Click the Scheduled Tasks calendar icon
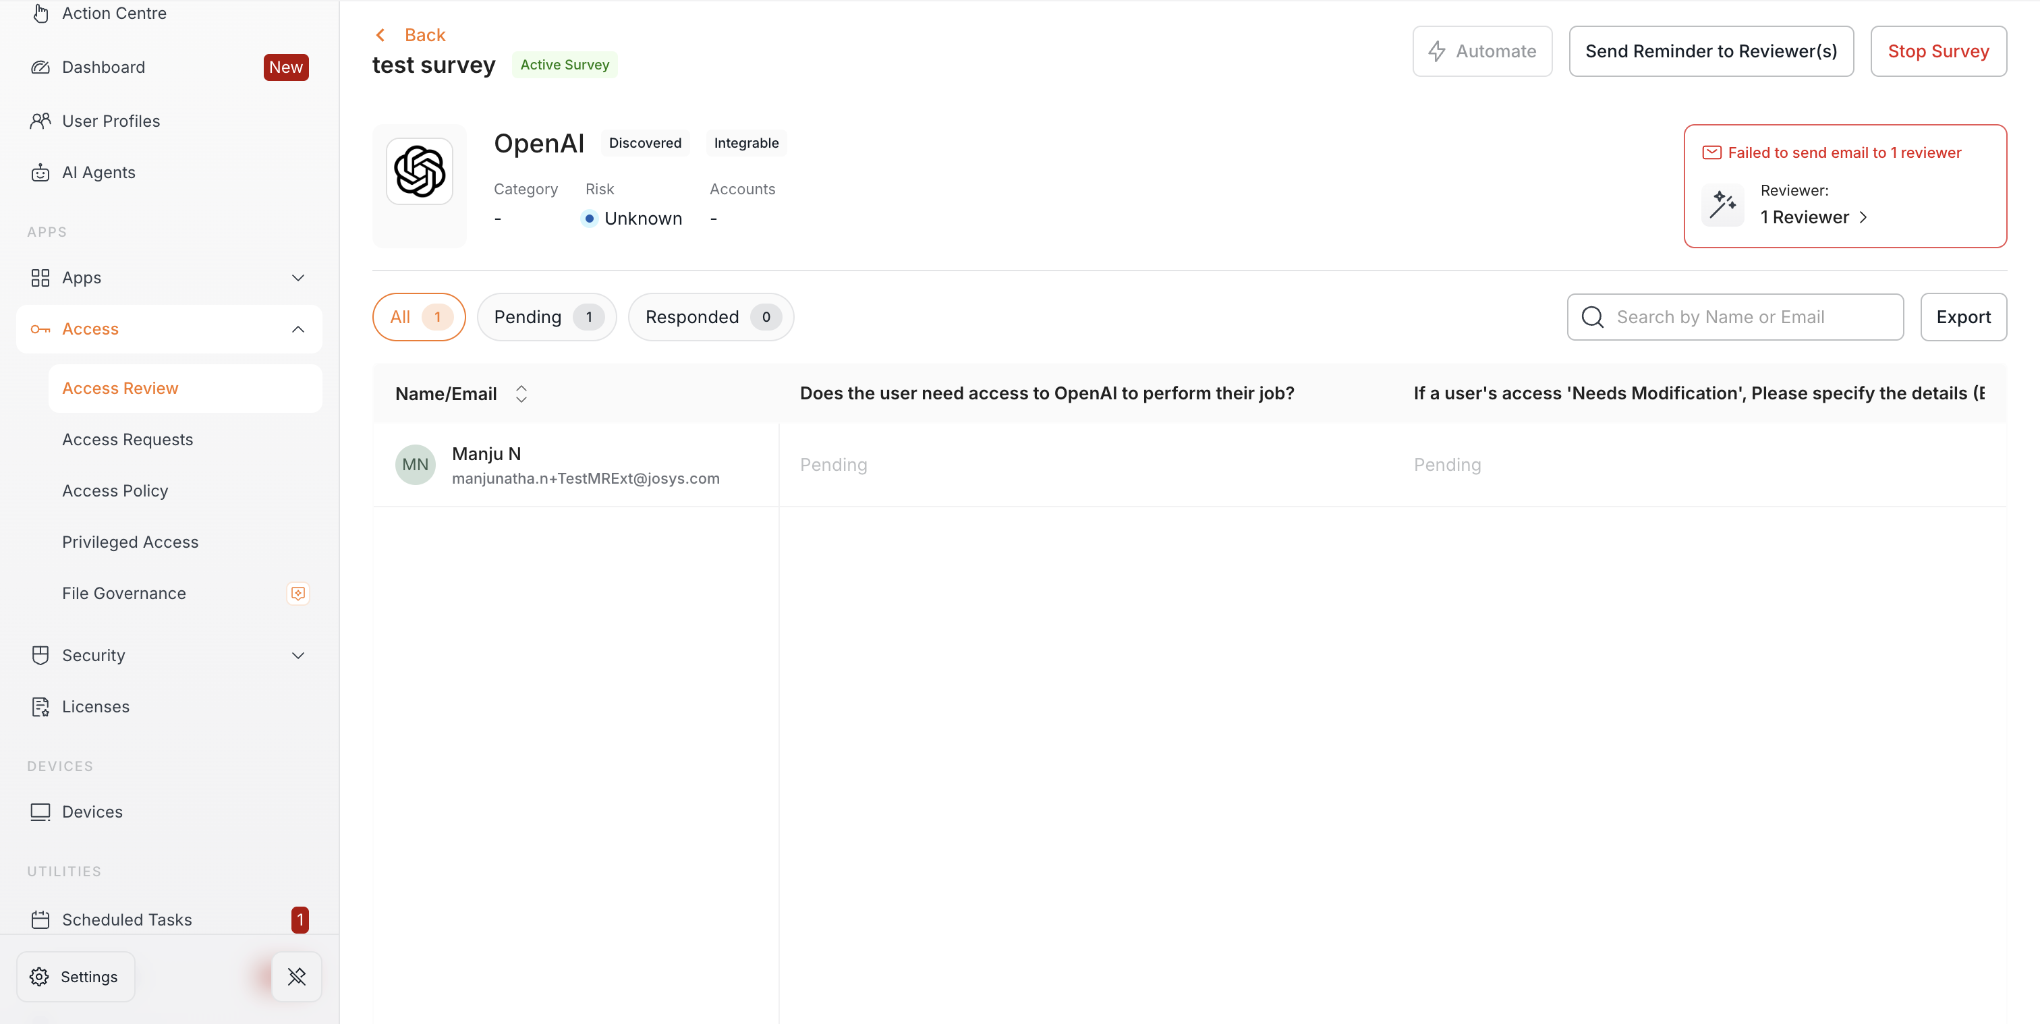This screenshot has width=2040, height=1024. pyautogui.click(x=40, y=919)
